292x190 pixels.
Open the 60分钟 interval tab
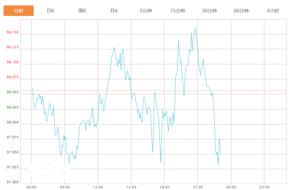pos(241,11)
